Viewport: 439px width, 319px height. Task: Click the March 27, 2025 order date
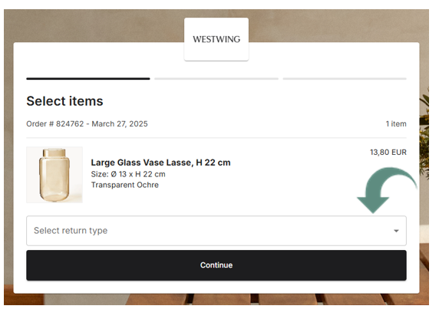(x=120, y=123)
